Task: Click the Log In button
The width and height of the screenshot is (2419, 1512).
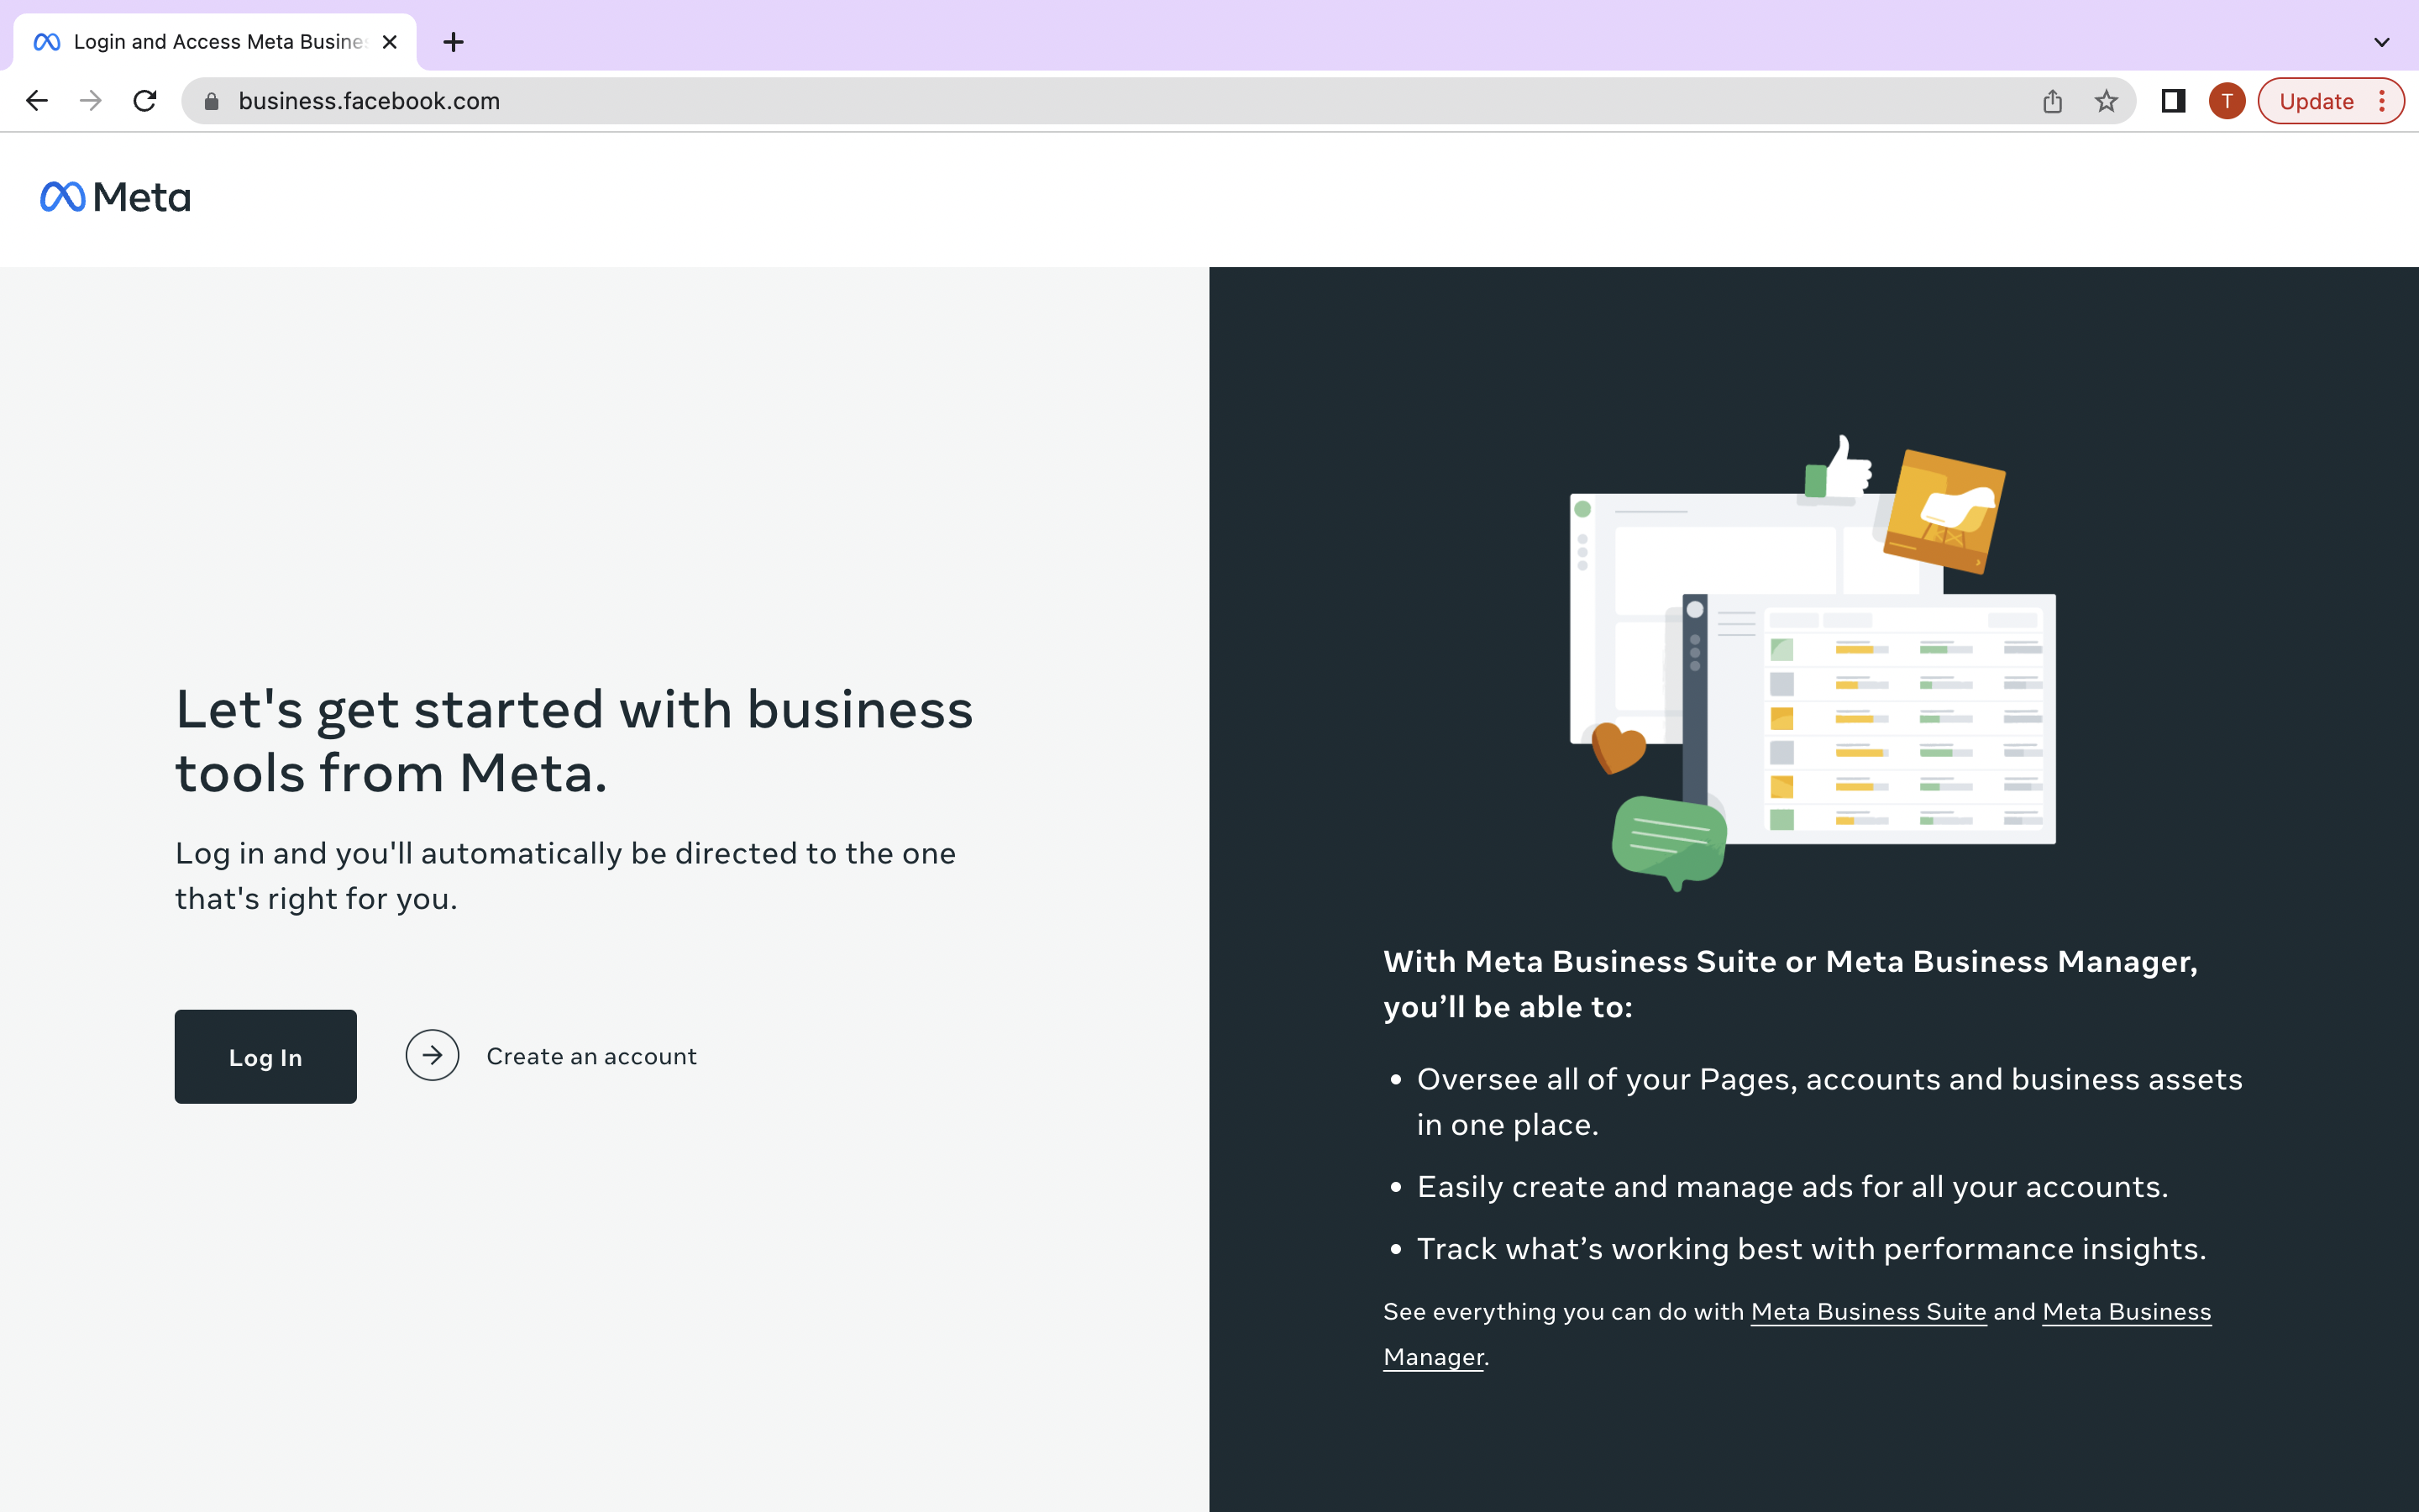Action: (266, 1057)
